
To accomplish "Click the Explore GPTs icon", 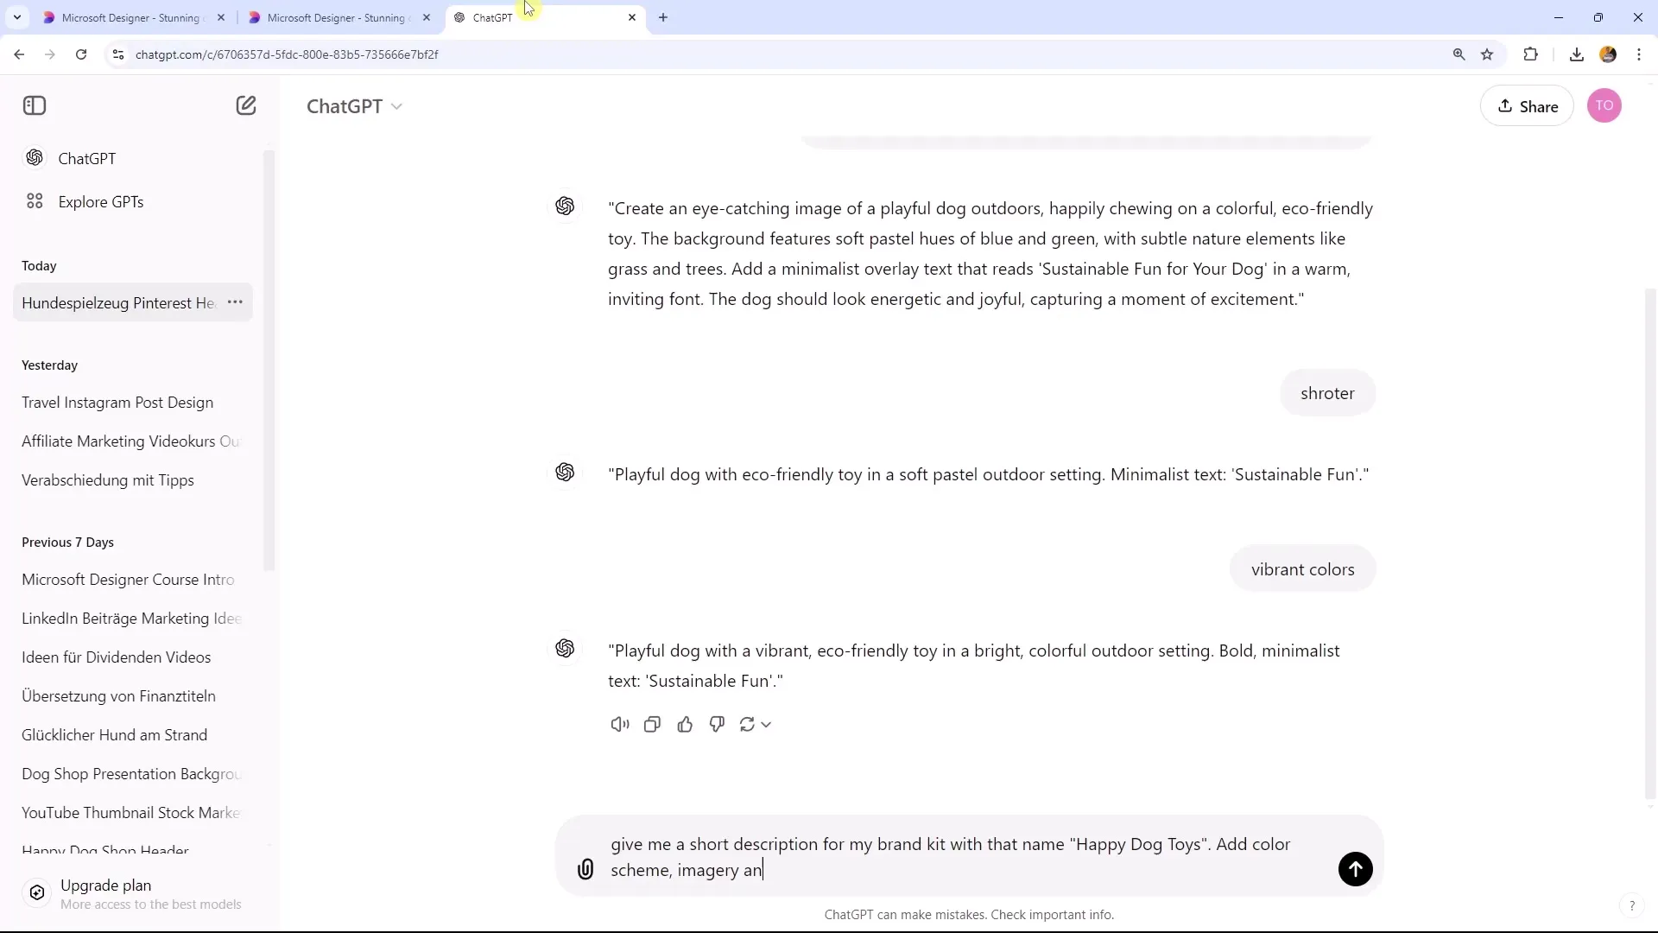I will coord(35,201).
